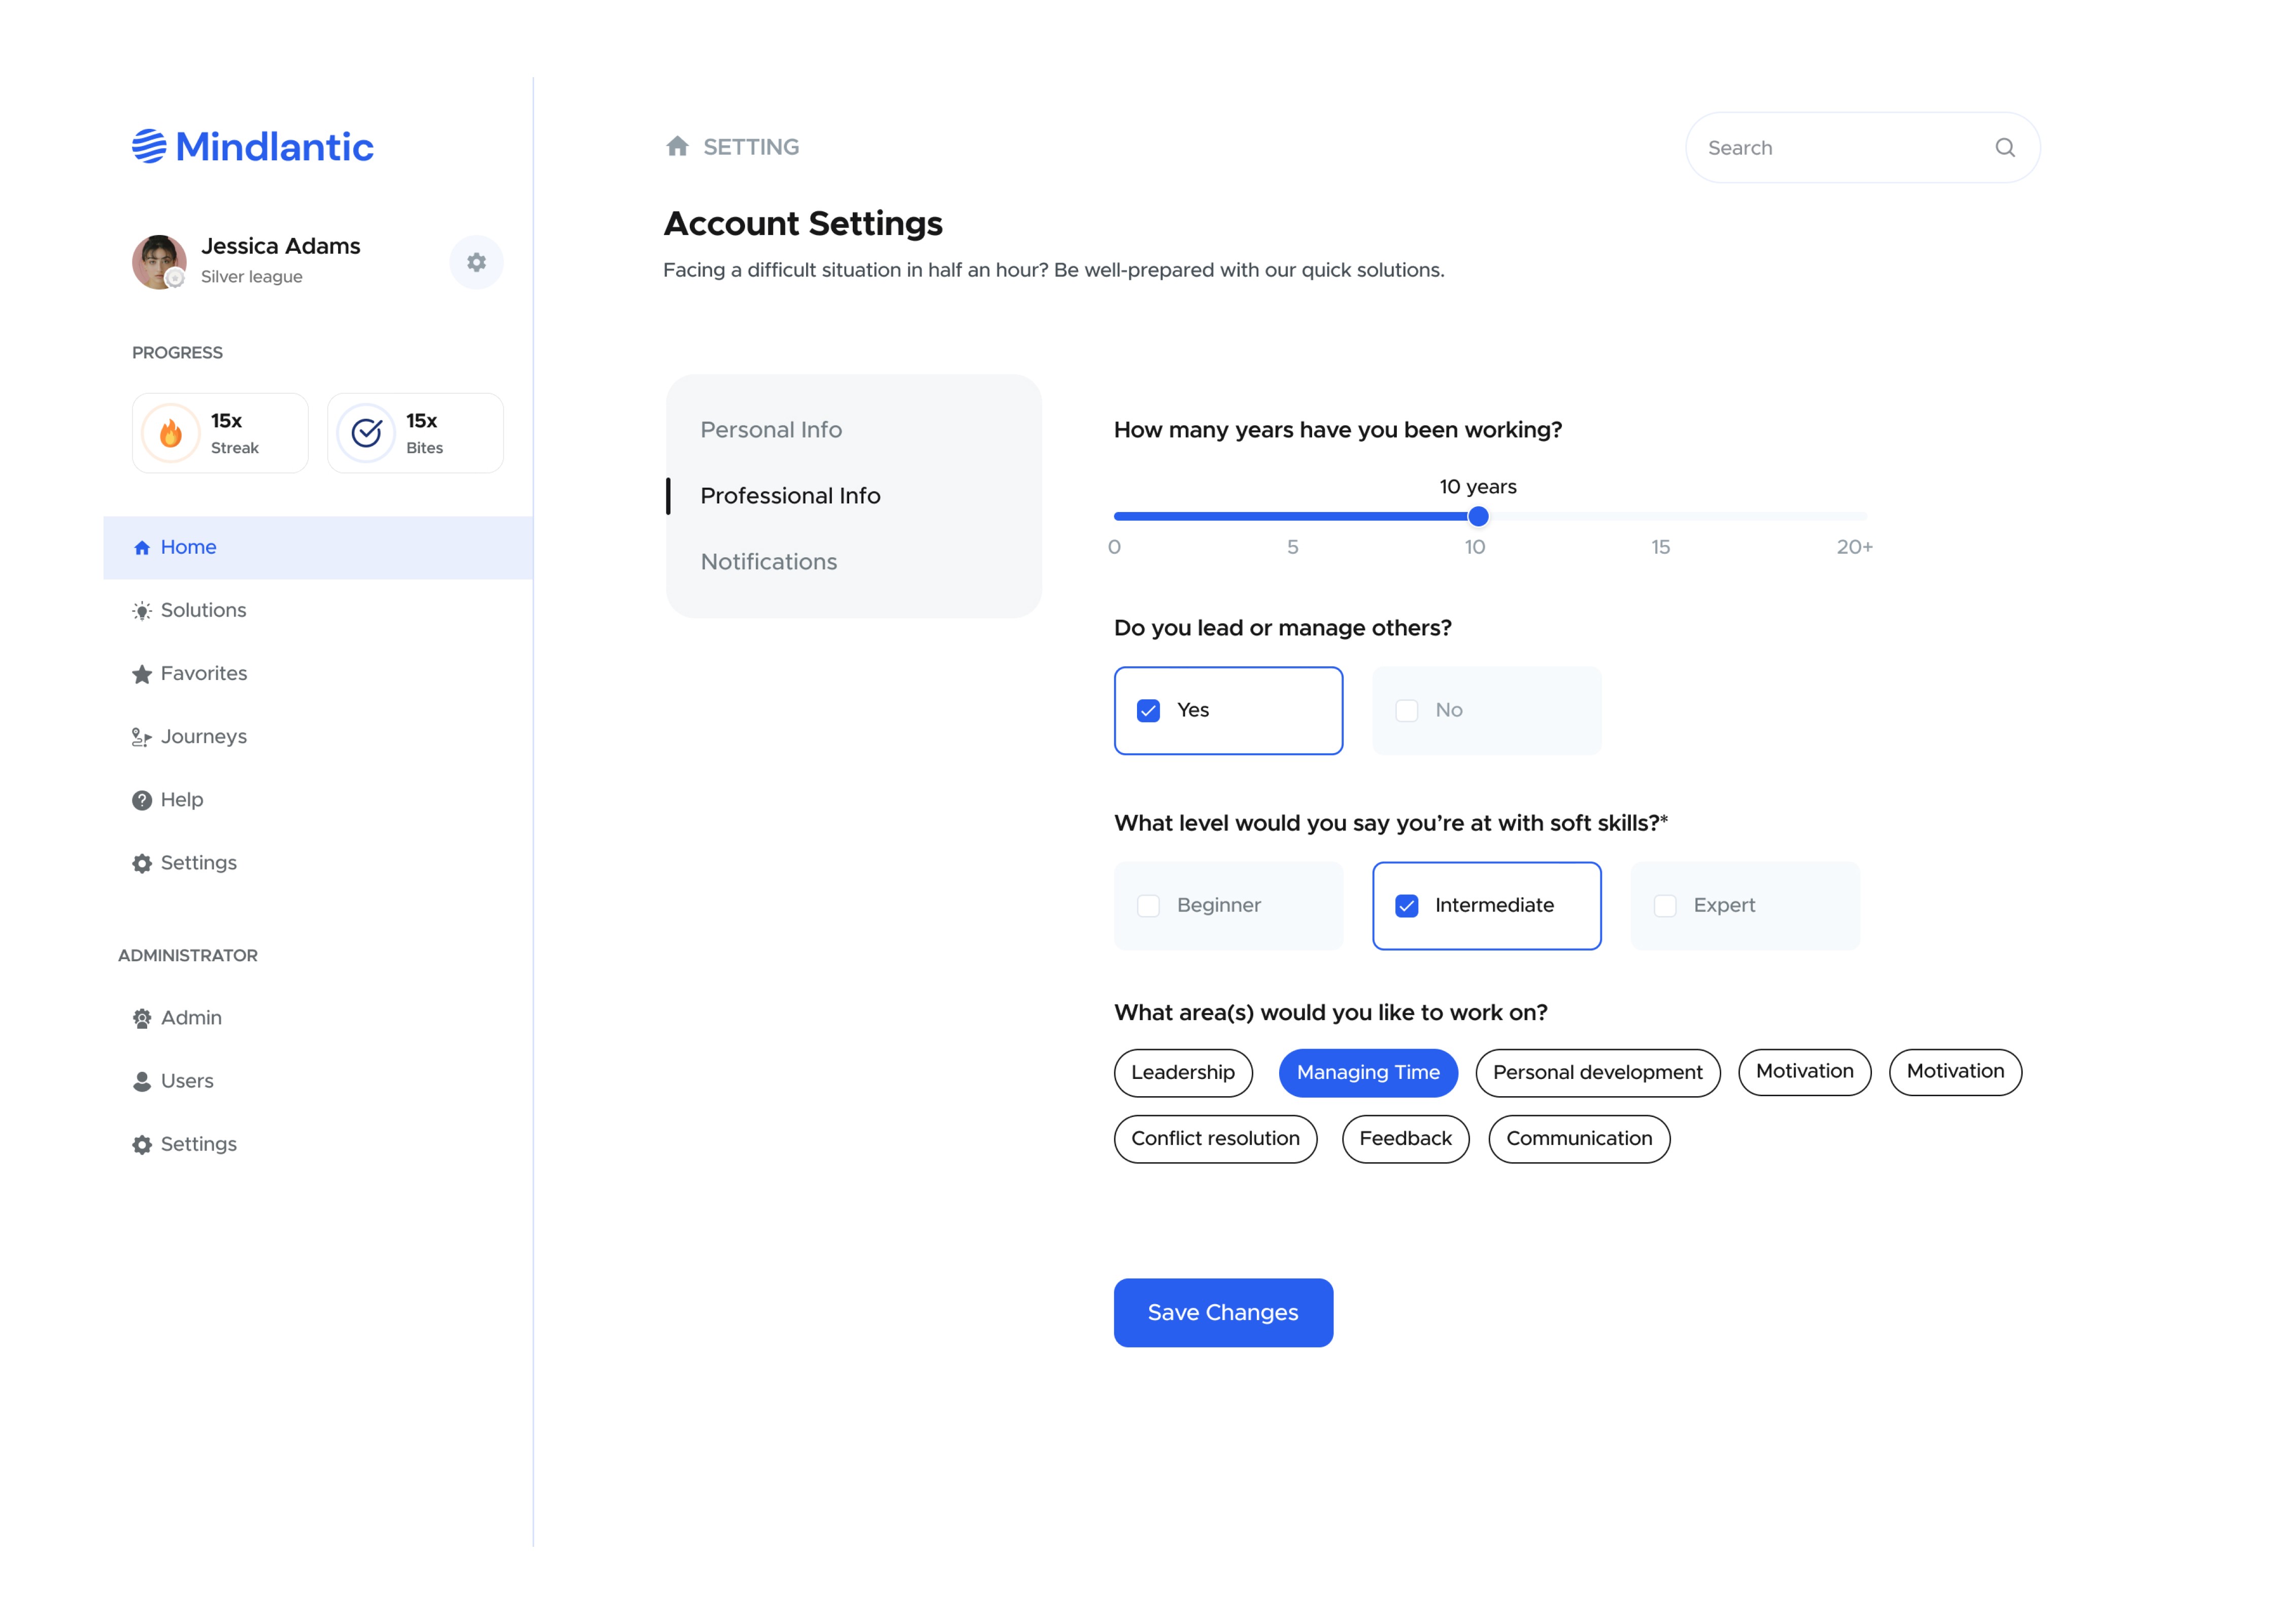Click the years slider handle
The width and height of the screenshot is (2274, 1624).
1477,517
